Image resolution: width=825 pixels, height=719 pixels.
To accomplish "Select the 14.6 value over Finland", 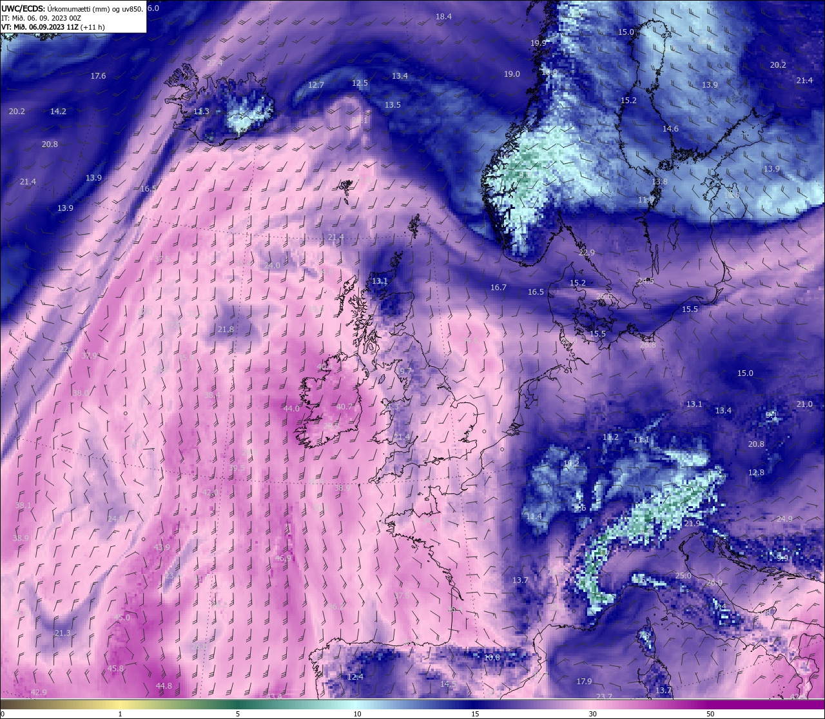I will click(x=670, y=129).
